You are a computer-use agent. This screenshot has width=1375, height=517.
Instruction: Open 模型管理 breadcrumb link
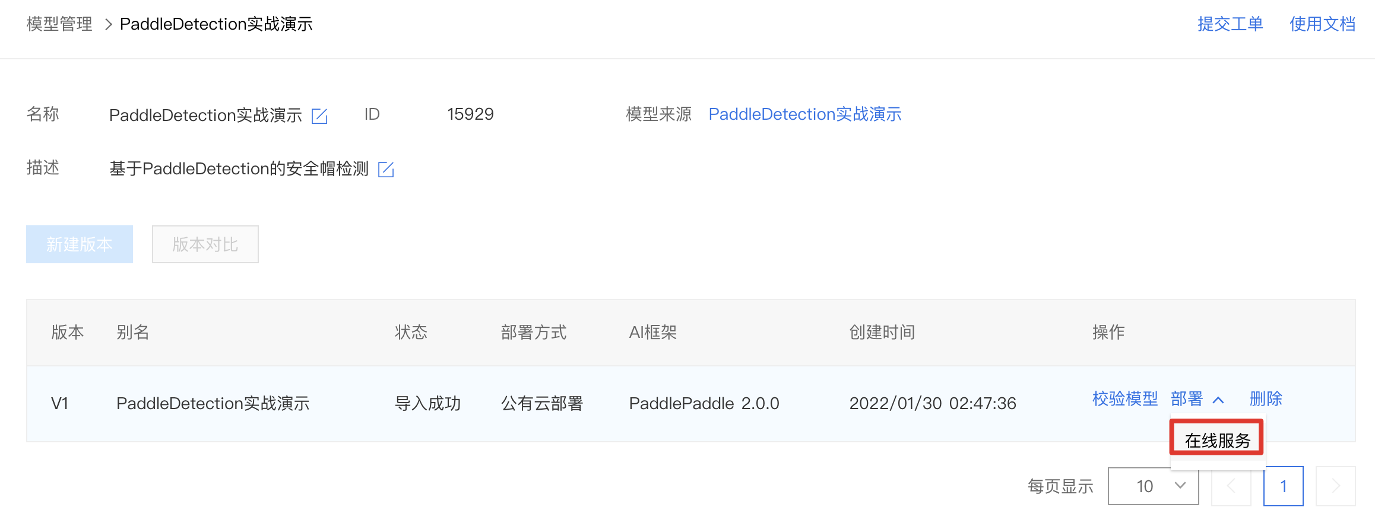(x=59, y=24)
